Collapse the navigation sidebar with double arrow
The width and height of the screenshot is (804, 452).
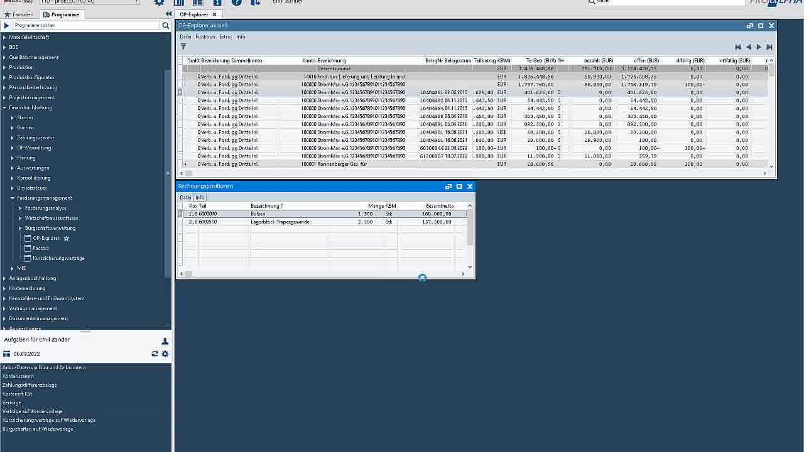click(x=168, y=14)
